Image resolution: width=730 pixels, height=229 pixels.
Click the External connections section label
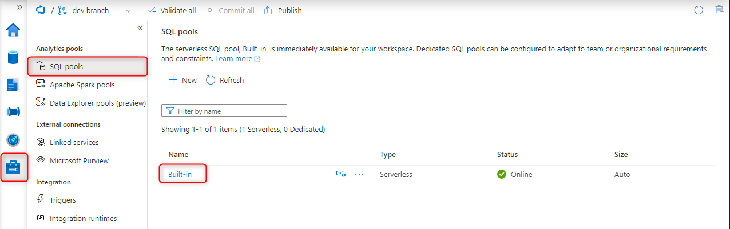pyautogui.click(x=68, y=124)
